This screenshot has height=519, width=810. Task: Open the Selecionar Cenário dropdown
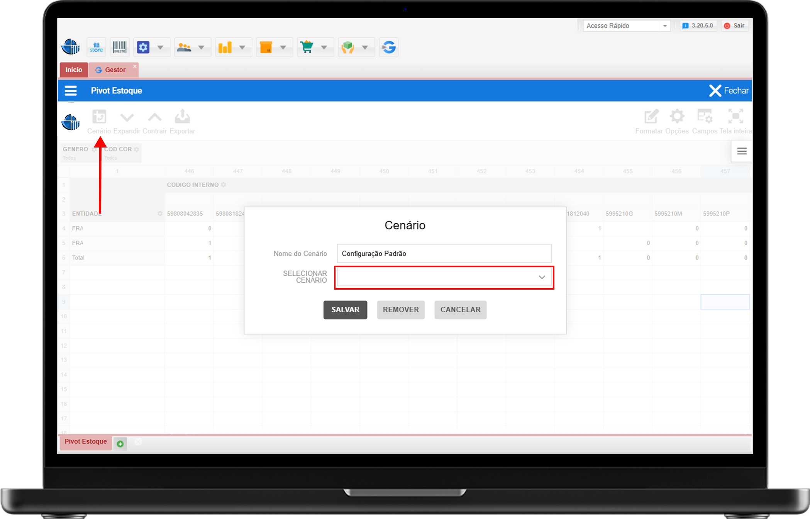[x=444, y=277]
